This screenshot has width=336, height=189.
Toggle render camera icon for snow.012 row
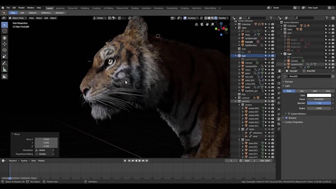point(273,147)
